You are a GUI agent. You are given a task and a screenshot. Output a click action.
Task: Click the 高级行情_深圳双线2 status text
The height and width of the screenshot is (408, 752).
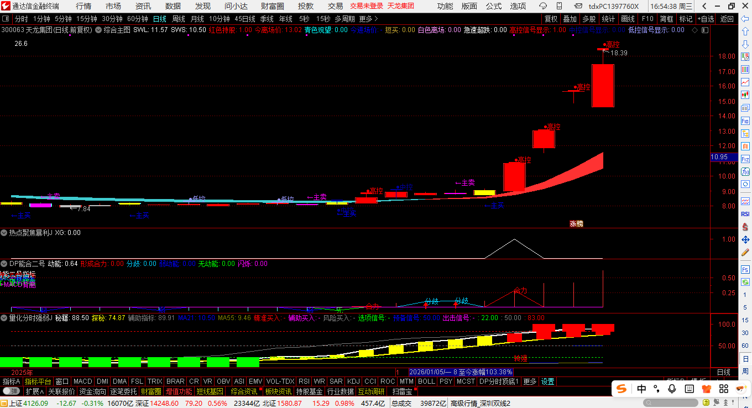(481, 403)
